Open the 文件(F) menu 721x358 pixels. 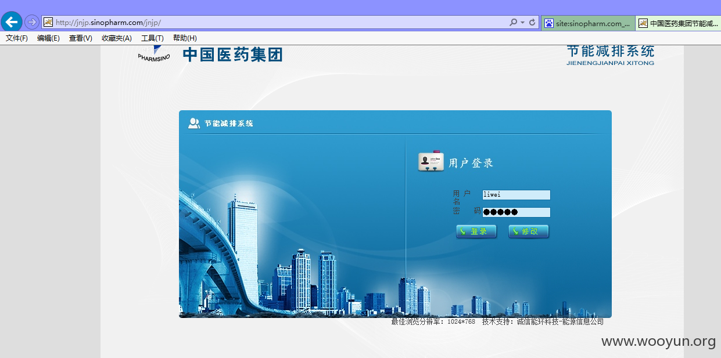(x=17, y=38)
